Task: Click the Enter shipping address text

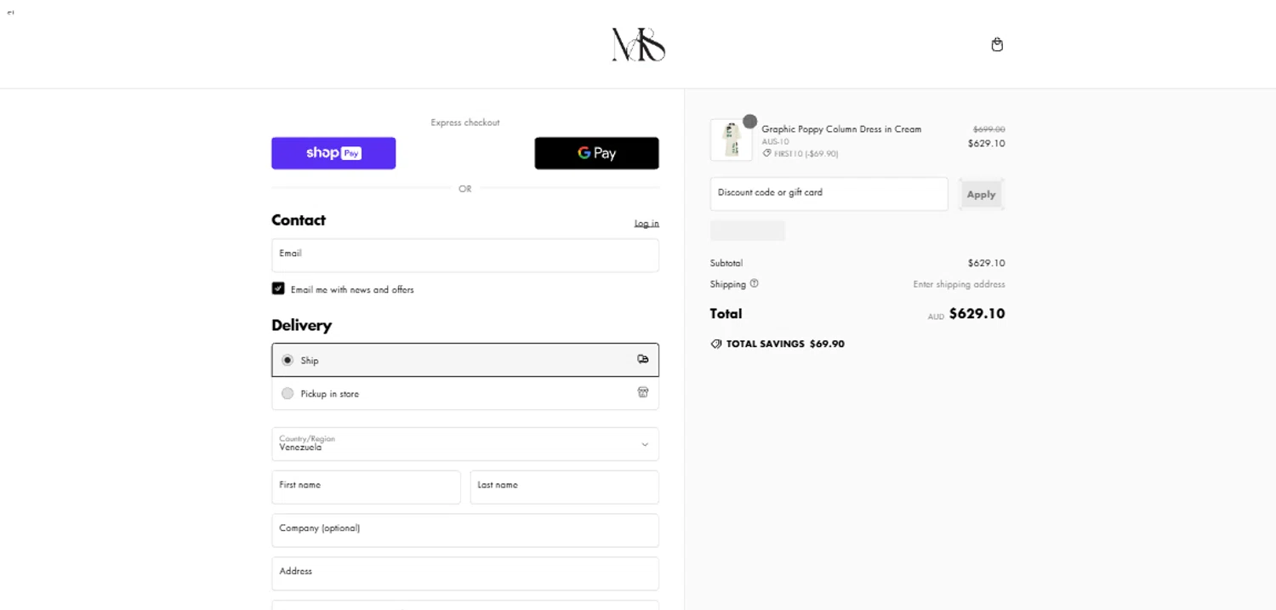Action: tap(959, 284)
